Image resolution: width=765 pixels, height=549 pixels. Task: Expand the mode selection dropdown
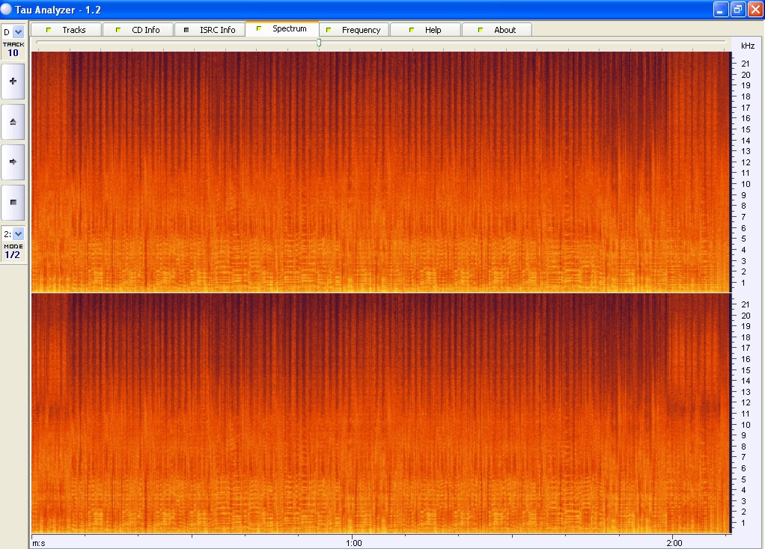click(x=18, y=234)
